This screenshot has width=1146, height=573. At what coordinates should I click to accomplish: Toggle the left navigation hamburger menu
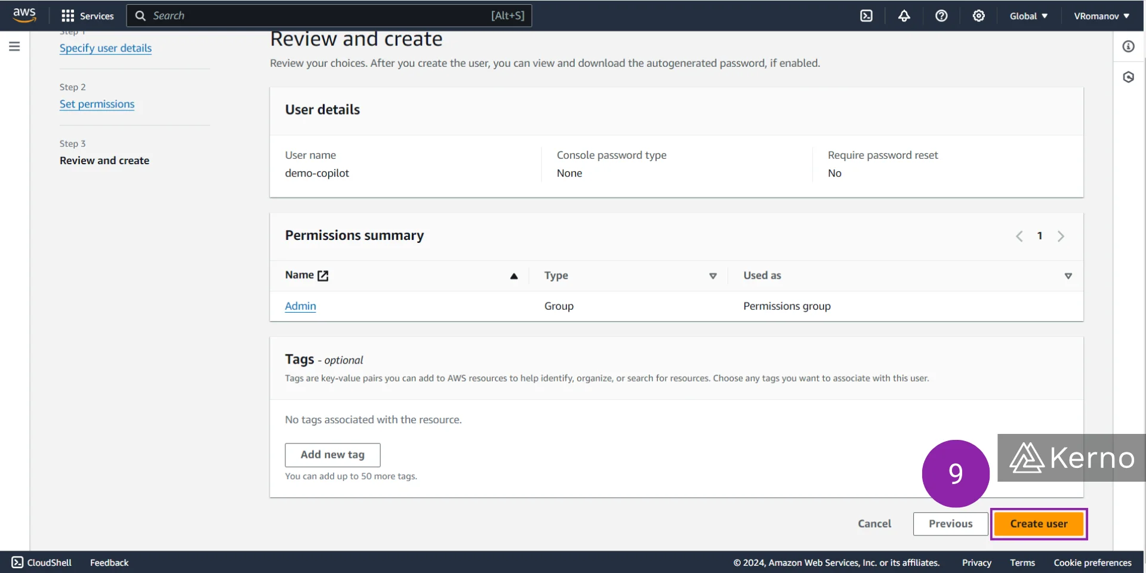[14, 46]
